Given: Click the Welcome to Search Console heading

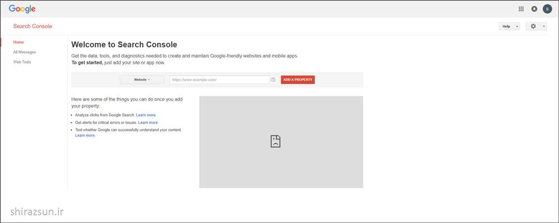Looking at the screenshot, I should 124,45.
